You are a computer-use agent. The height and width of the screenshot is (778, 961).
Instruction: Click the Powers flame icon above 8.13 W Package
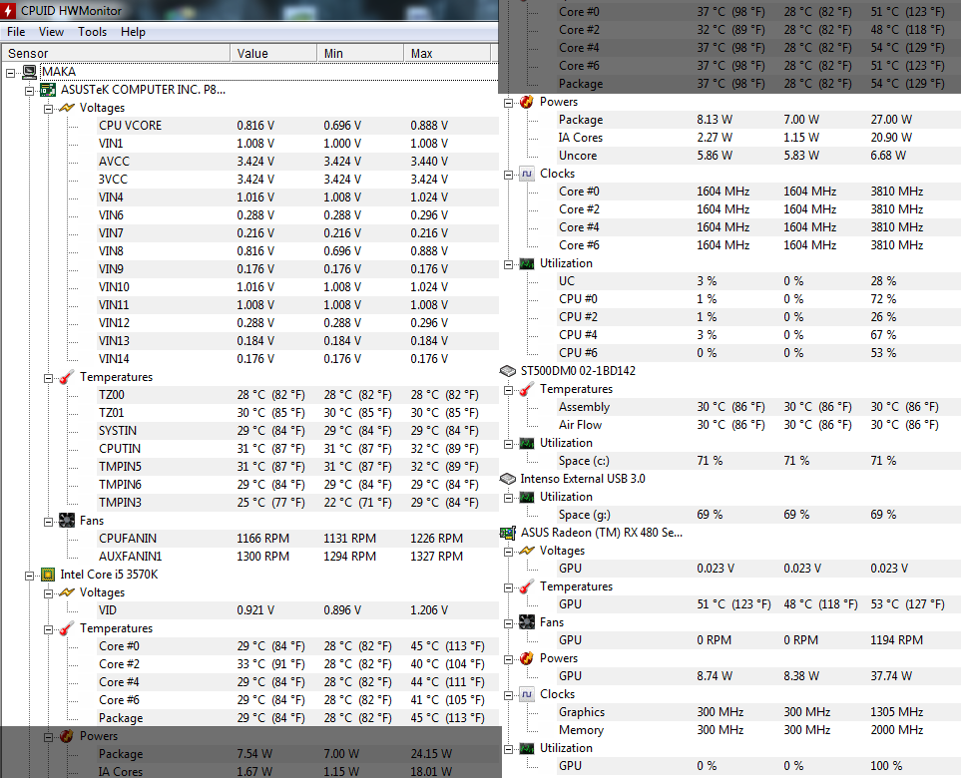(x=527, y=102)
